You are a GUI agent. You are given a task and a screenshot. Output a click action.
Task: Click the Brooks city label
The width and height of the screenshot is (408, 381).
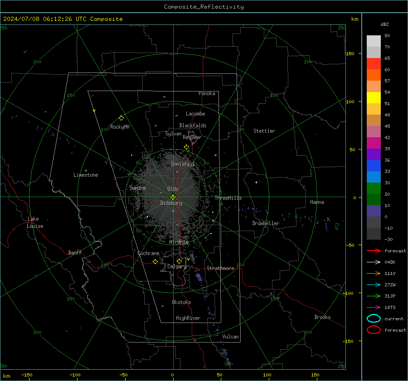pyautogui.click(x=322, y=317)
